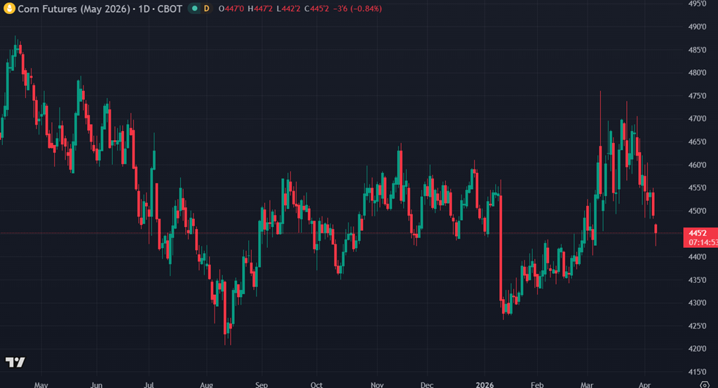Click the corn symbol logo icon
718x388 pixels.
[9, 8]
